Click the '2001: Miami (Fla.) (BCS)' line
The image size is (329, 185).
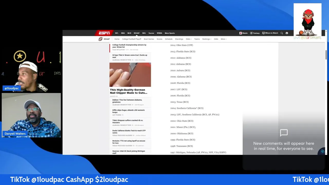183,127
